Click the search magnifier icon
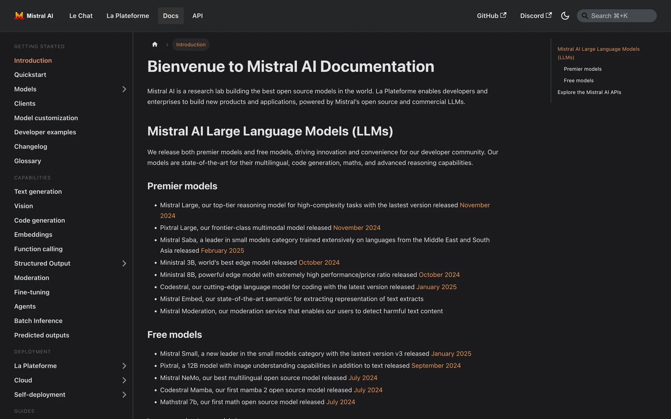Viewport: 671px width, 419px height. point(584,16)
